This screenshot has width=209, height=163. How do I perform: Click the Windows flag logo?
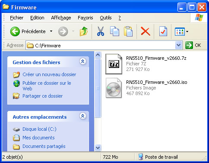199,18
